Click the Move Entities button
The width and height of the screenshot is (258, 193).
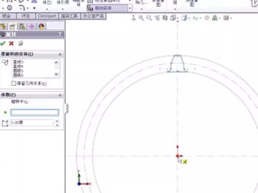point(107,8)
